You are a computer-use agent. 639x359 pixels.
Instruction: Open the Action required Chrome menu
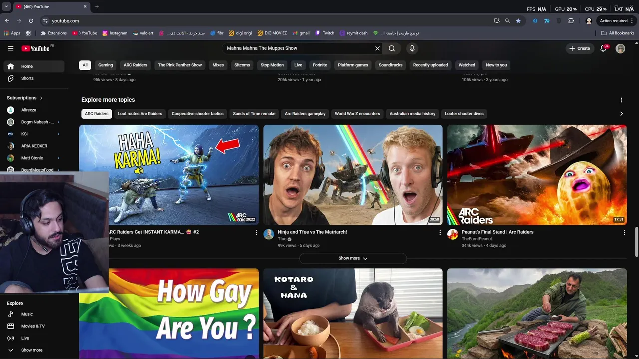617,21
